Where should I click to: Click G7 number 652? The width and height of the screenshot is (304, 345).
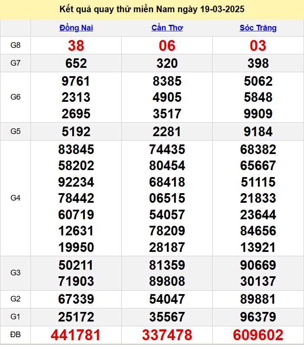pos(76,64)
